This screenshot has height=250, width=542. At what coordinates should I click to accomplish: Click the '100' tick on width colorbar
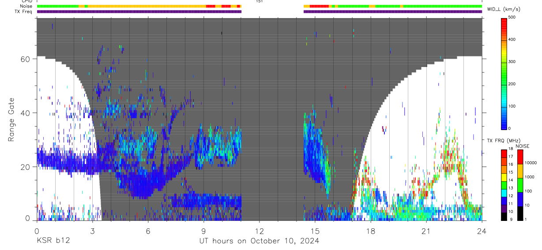click(x=512, y=106)
